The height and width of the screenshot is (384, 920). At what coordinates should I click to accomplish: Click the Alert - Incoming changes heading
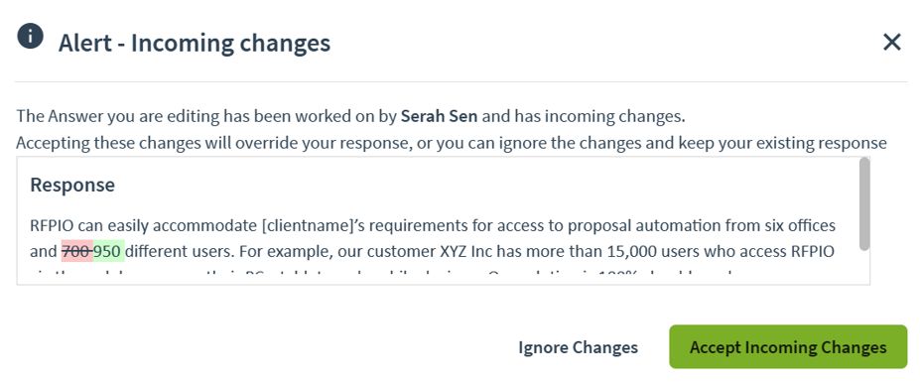click(x=195, y=44)
